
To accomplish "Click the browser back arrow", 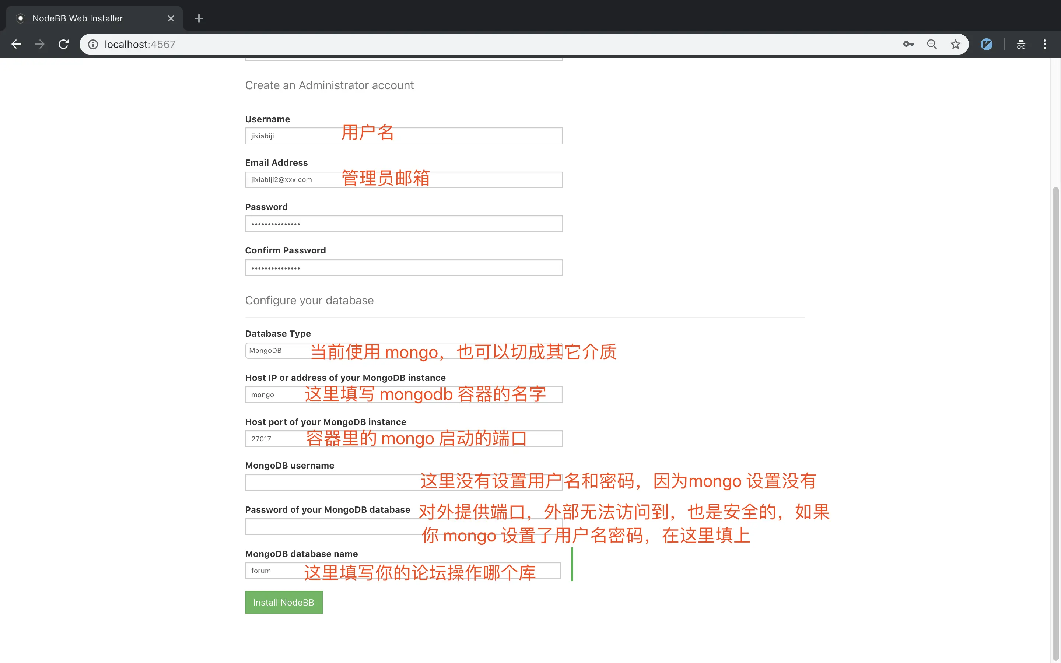I will pyautogui.click(x=16, y=44).
